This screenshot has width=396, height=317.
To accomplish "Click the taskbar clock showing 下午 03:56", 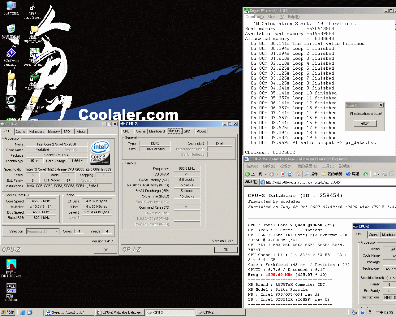I will [x=384, y=313].
